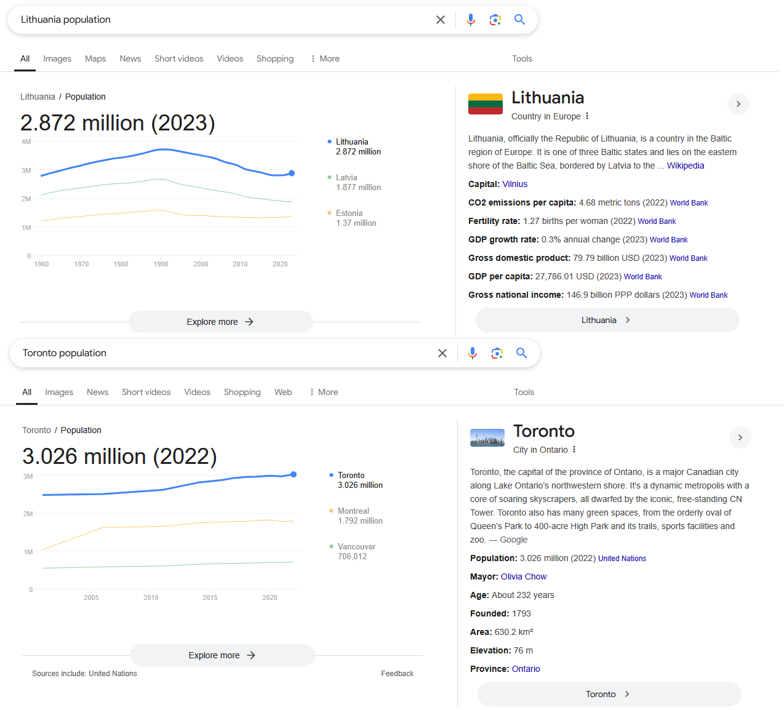This screenshot has height=710, width=784.
Task: Open More menu in Lithuania results tabs
Action: (x=325, y=58)
